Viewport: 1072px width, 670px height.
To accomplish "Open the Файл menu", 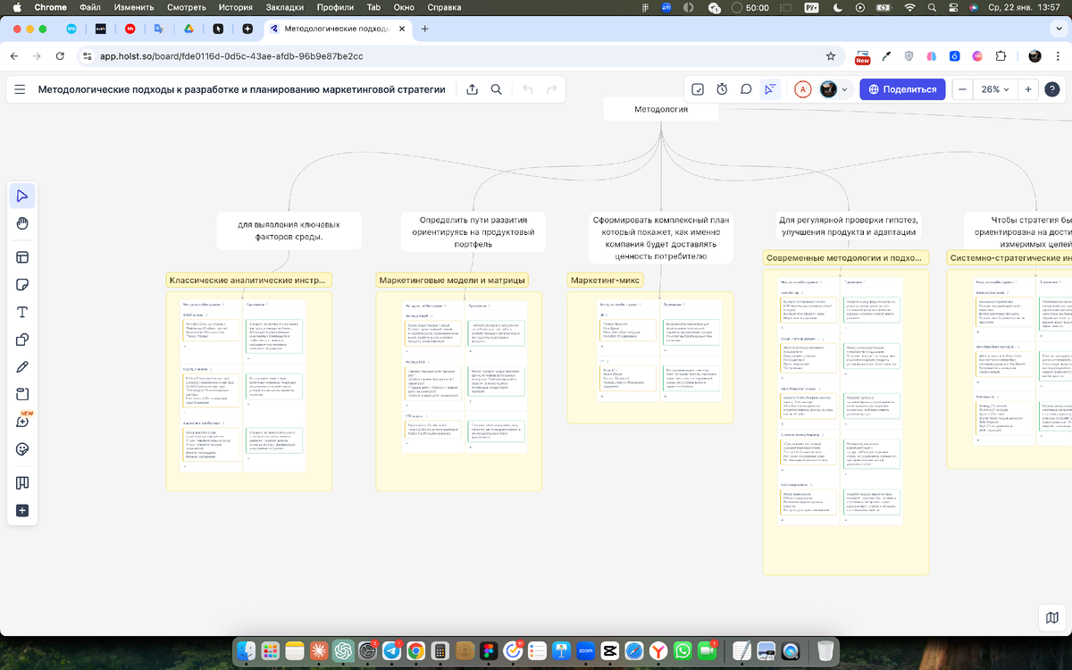I will tap(89, 7).
